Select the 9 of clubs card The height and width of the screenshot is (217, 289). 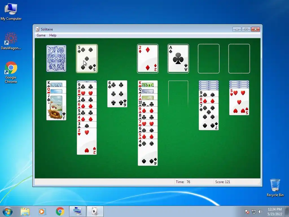point(87,86)
